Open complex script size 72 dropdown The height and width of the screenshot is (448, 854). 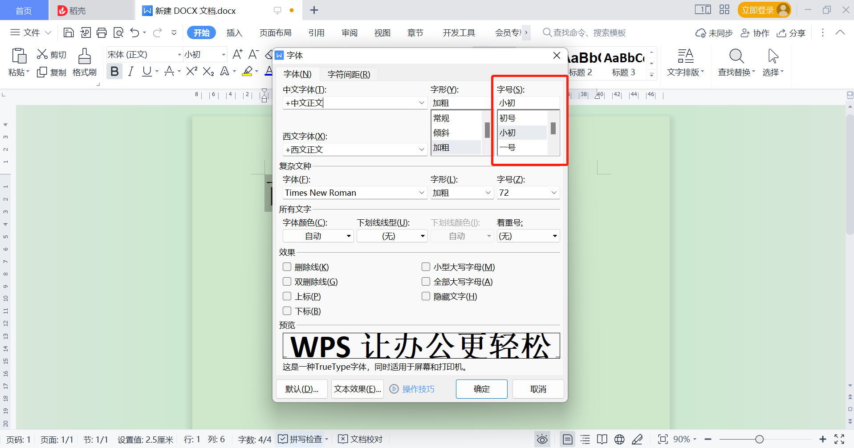pyautogui.click(x=554, y=193)
